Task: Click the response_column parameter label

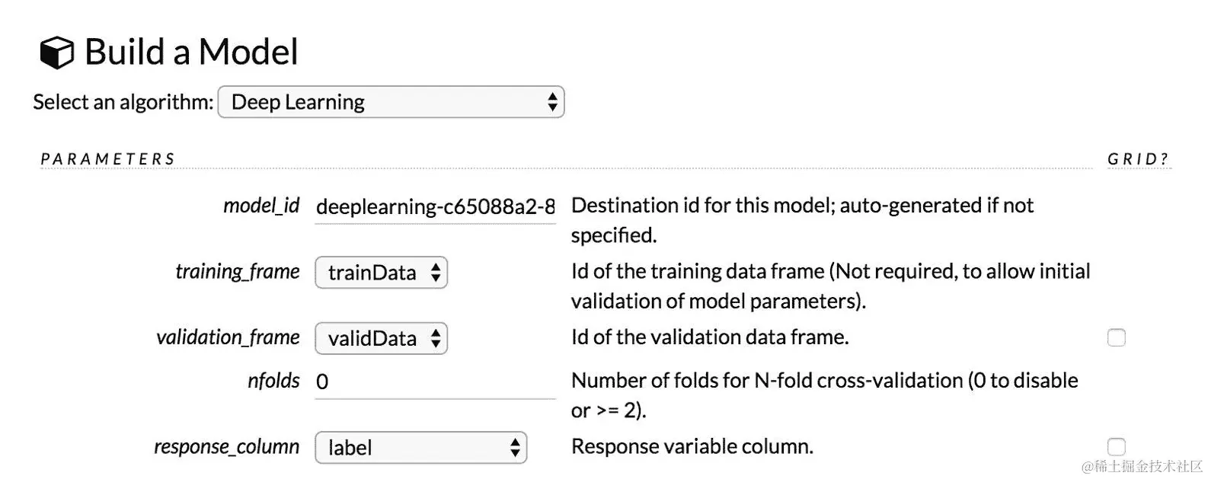Action: point(226,446)
